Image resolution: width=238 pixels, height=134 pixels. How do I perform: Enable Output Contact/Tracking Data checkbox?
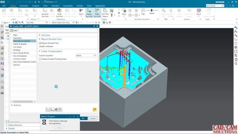click(x=40, y=59)
